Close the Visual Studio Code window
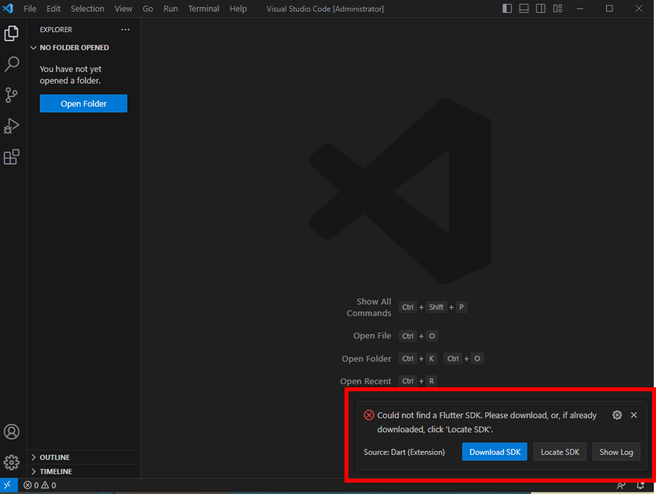The image size is (656, 494). [639, 8]
